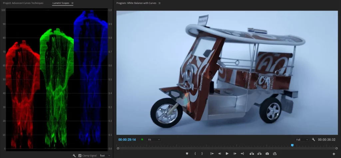The width and height of the screenshot is (341, 158).
Task: Click the red channel RGB parade waveform
Action: coord(23,94)
